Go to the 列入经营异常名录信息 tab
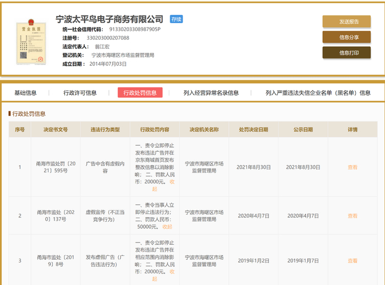This screenshot has width=385, height=285. click(x=211, y=93)
